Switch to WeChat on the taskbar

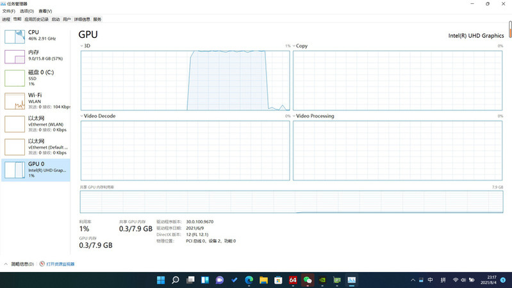click(308, 280)
